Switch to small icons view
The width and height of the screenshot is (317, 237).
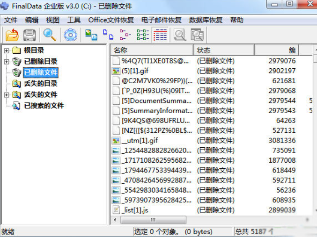click(108, 35)
